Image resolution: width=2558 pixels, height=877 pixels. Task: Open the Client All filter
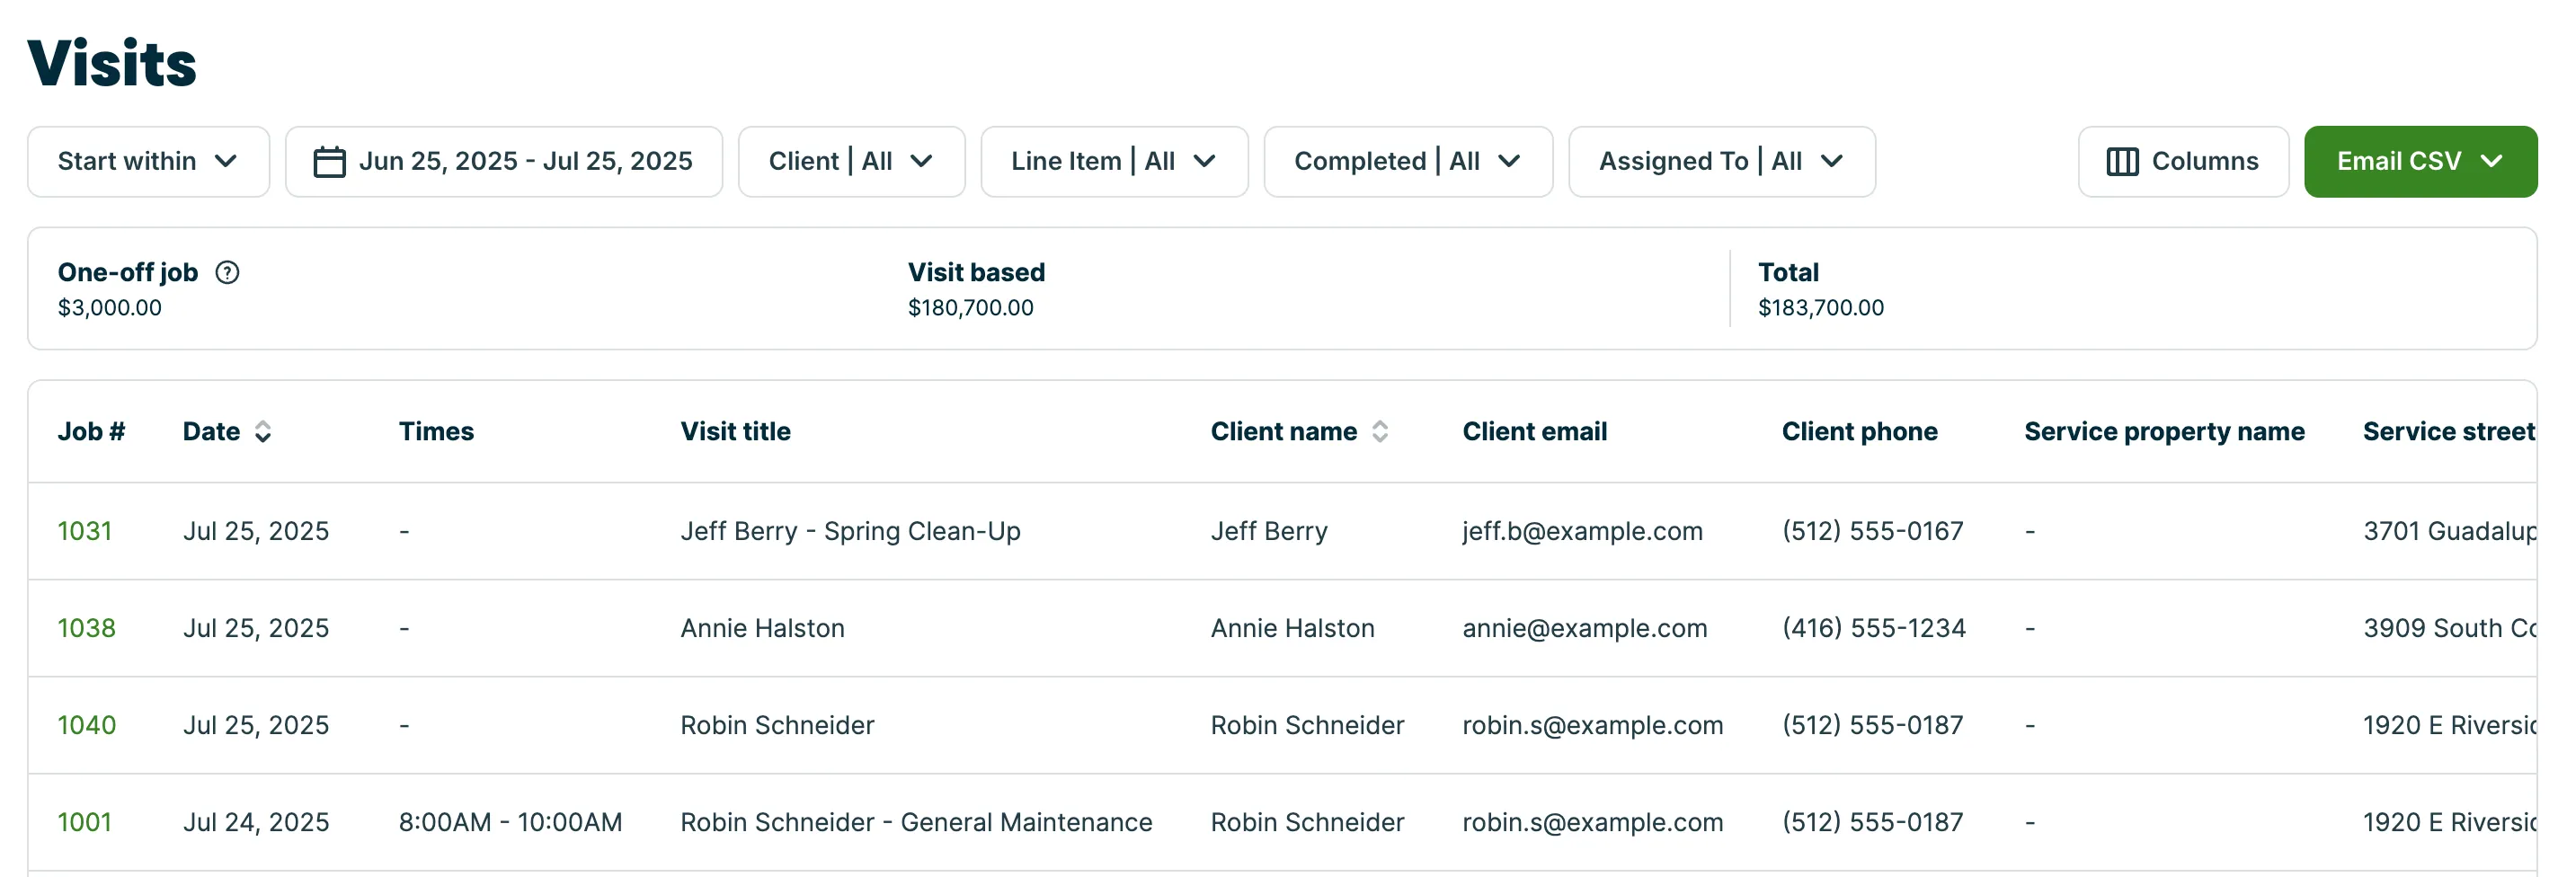(851, 162)
